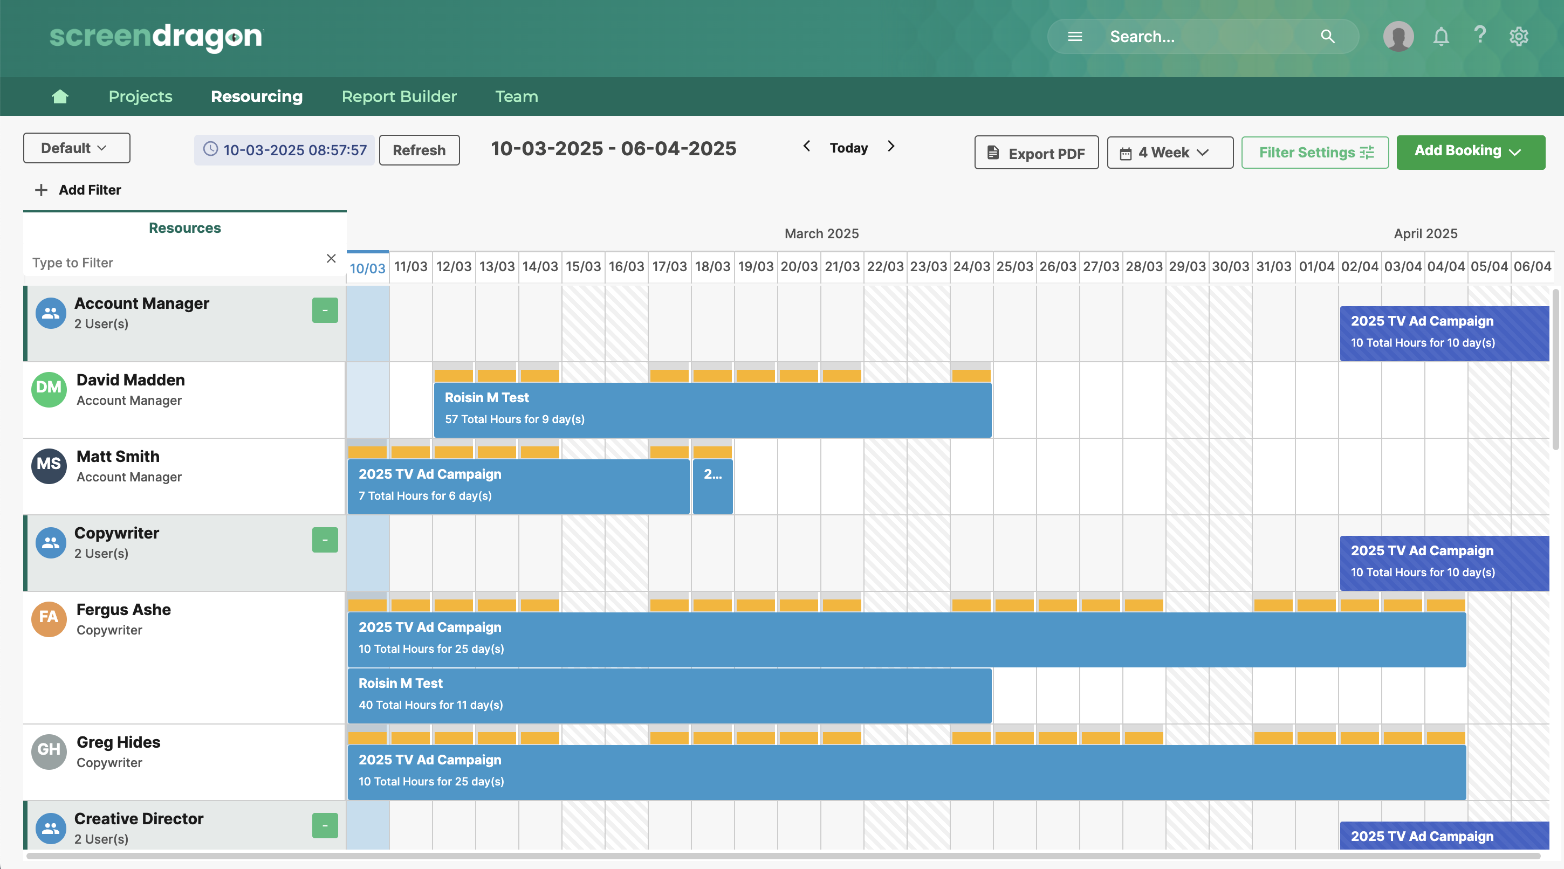Click the hamburger menu icon in search bar
Image resolution: width=1564 pixels, height=869 pixels.
[1075, 37]
